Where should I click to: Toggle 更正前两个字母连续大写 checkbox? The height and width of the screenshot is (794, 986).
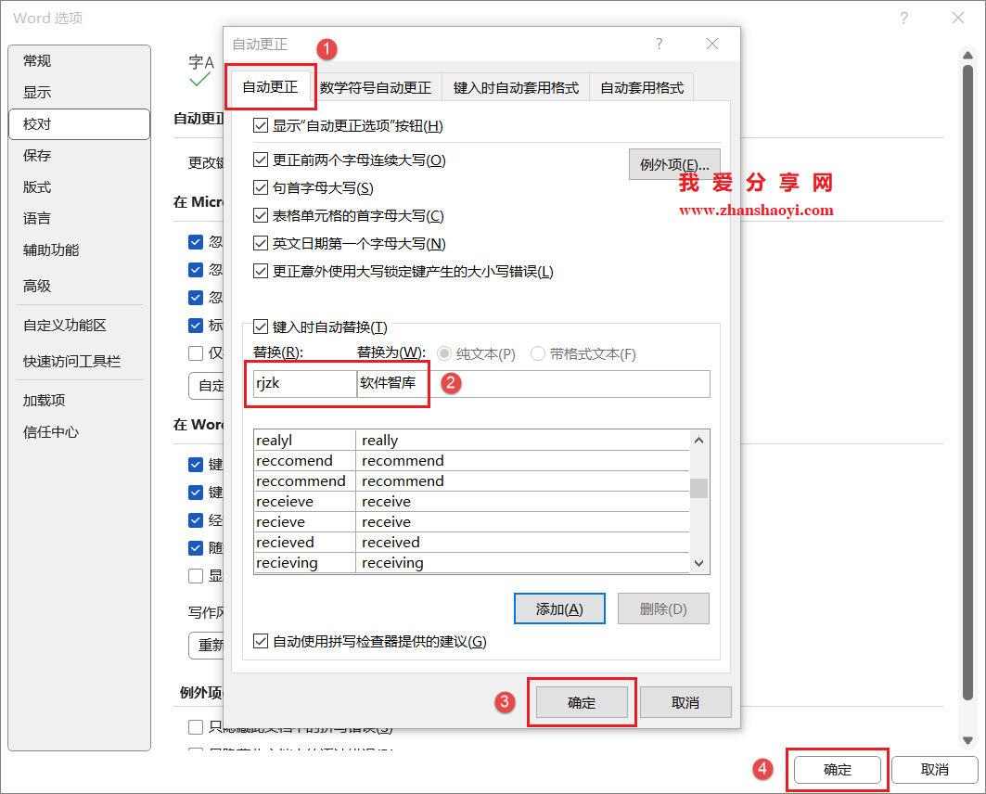click(x=261, y=160)
